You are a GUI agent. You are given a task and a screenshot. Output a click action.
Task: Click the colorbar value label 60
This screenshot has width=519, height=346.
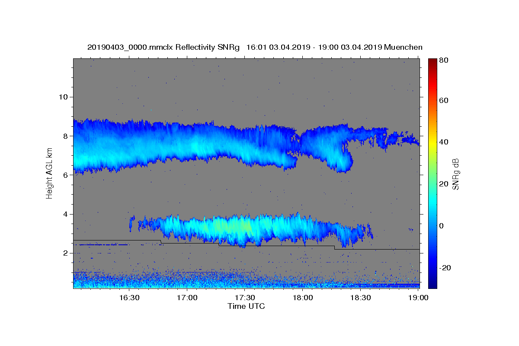point(444,100)
